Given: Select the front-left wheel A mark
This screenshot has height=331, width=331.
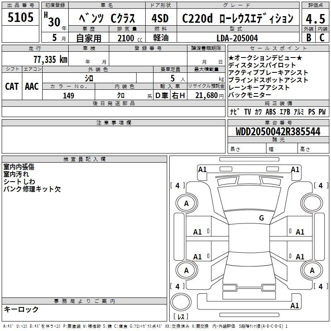Looking at the screenshot, I should pos(187,203).
